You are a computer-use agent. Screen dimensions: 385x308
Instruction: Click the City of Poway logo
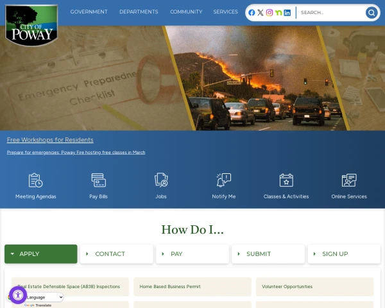point(31,25)
